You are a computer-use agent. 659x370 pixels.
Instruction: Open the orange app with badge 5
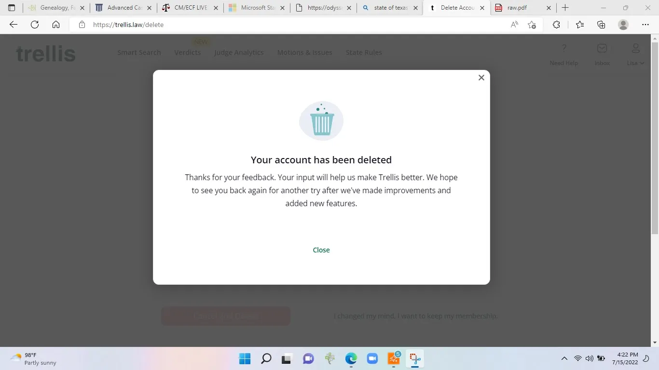(x=394, y=358)
